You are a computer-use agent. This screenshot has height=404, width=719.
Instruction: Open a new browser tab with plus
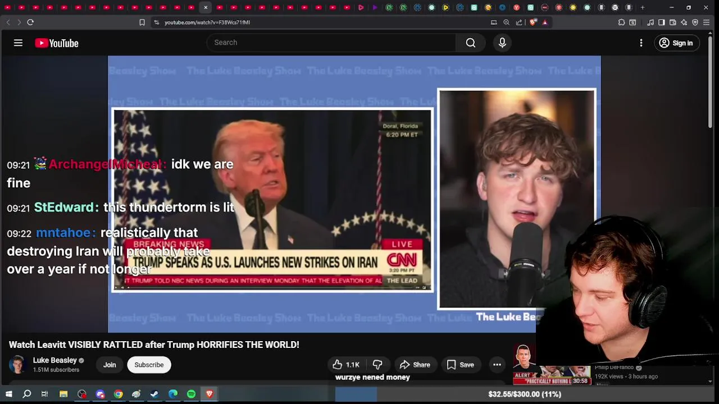click(x=643, y=7)
